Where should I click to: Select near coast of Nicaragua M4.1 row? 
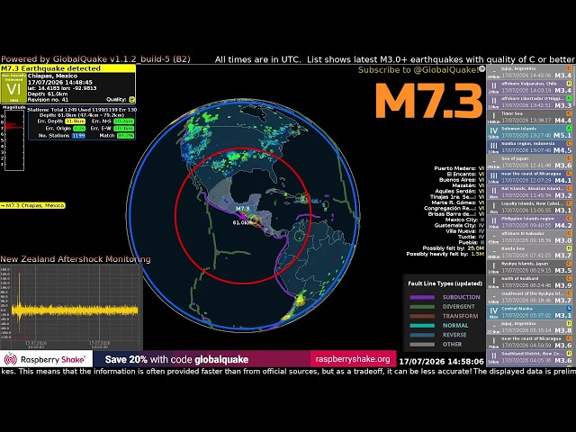529,177
